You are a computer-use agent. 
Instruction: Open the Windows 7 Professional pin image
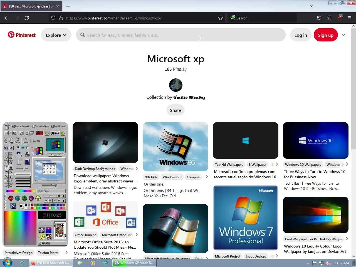[246, 218]
